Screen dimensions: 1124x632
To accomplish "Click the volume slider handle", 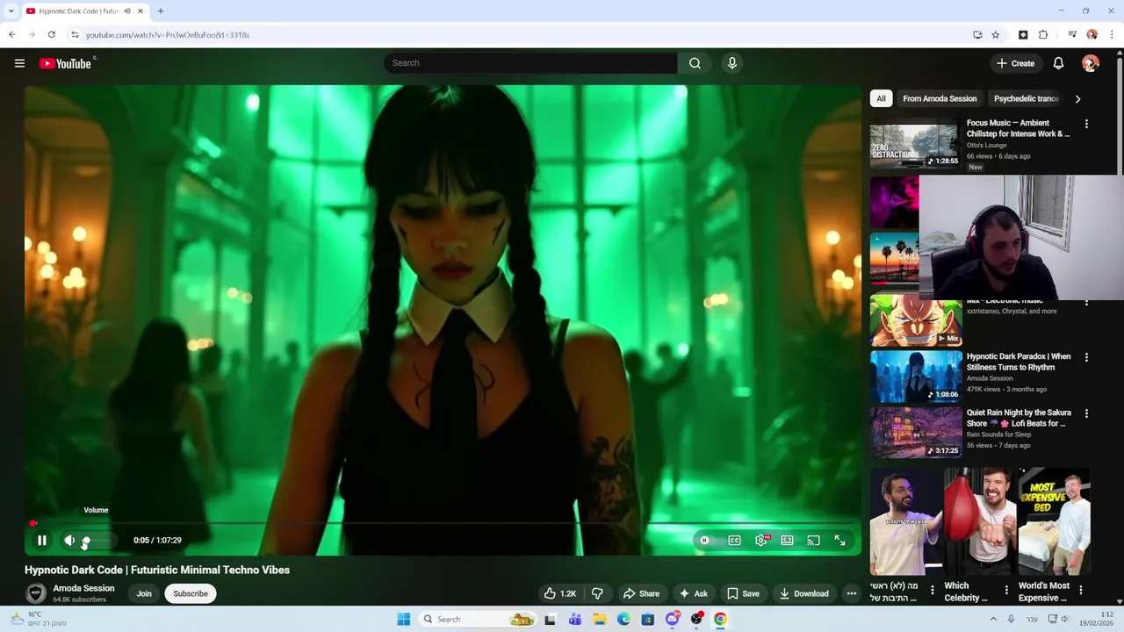I will pos(85,541).
